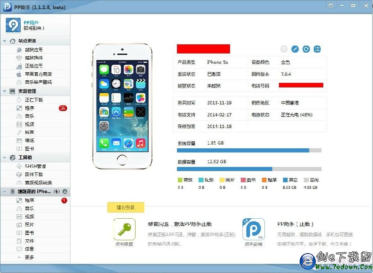Refresh the device information
Viewport: 373px width, 273px height.
306,49
